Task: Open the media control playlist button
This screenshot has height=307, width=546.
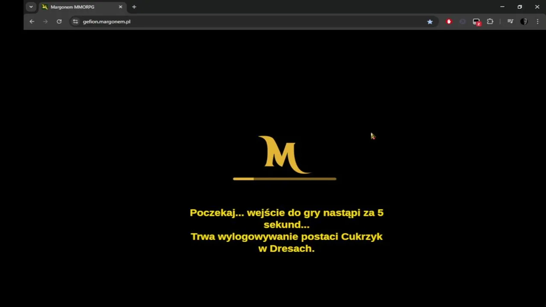Action: pyautogui.click(x=510, y=21)
